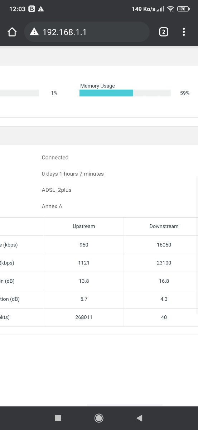Select the Upstream column header

pyautogui.click(x=84, y=226)
